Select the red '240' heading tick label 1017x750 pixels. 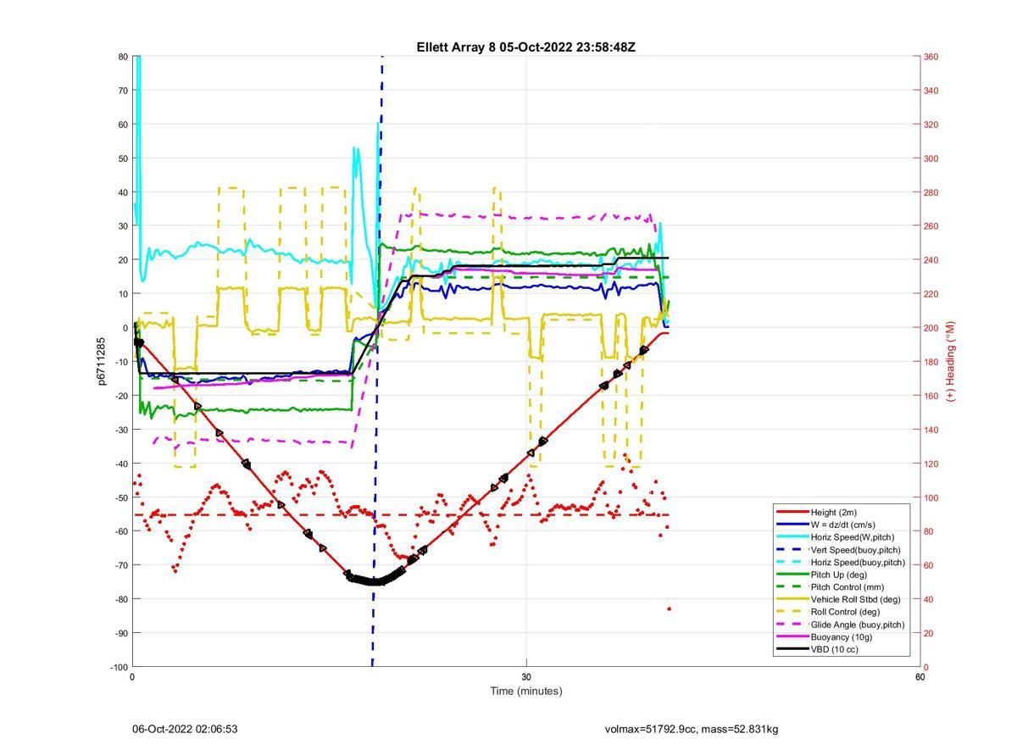point(931,260)
